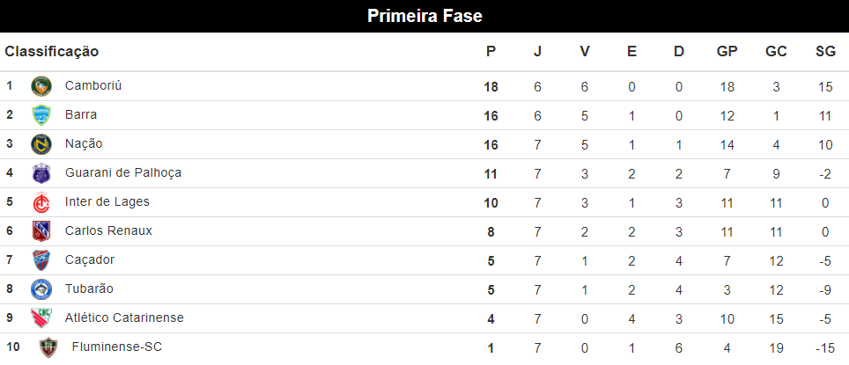Click the Classificação column header
Image resolution: width=849 pixels, height=365 pixels.
[x=52, y=52]
